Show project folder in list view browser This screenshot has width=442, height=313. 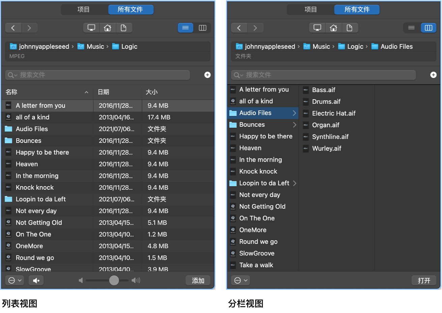pos(124,28)
